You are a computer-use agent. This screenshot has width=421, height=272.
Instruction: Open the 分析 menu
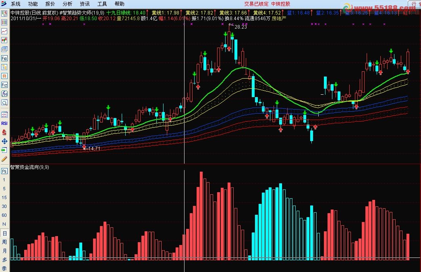[67, 4]
